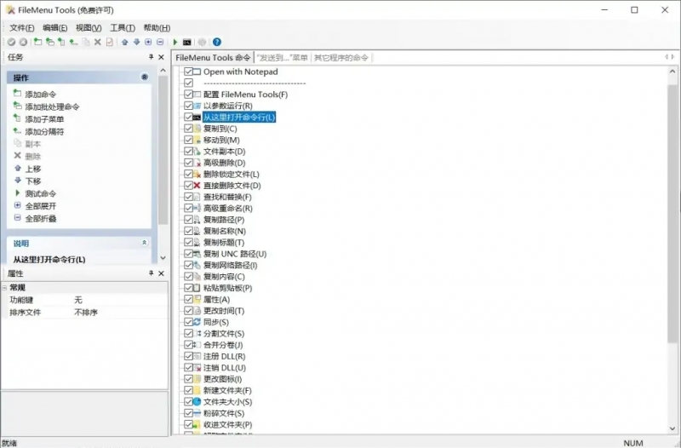681x448 pixels.
Task: Open help with the blue question icon
Action: [217, 42]
